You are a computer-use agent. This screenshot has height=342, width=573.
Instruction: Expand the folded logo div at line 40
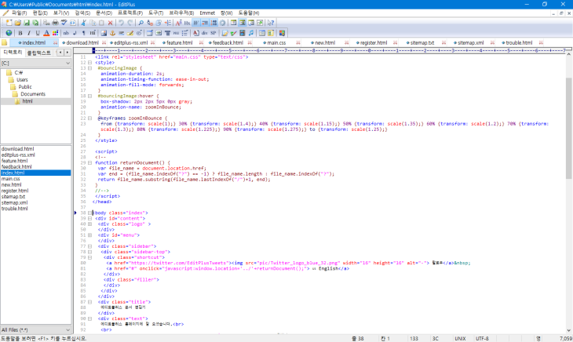click(89, 224)
